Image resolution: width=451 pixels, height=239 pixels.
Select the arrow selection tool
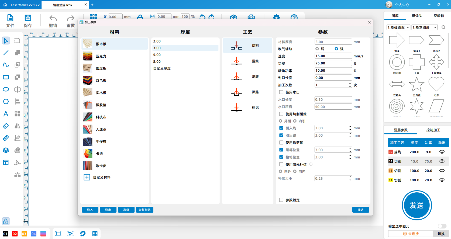pyautogui.click(x=6, y=41)
